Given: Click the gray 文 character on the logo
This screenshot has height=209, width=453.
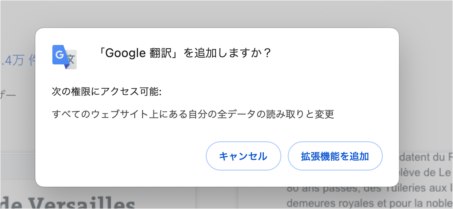Looking at the screenshot, I should (71, 59).
